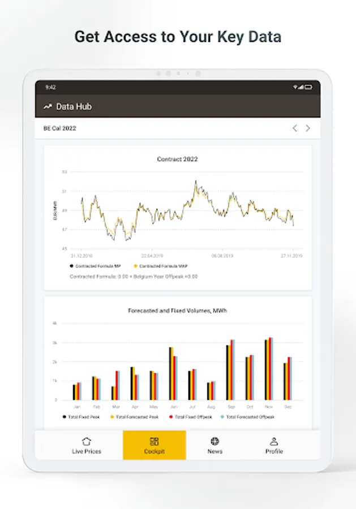
Task: Open the News tab
Action: [215, 445]
